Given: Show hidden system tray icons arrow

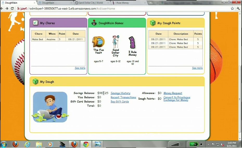Looking at the screenshot, I should point(208,144).
